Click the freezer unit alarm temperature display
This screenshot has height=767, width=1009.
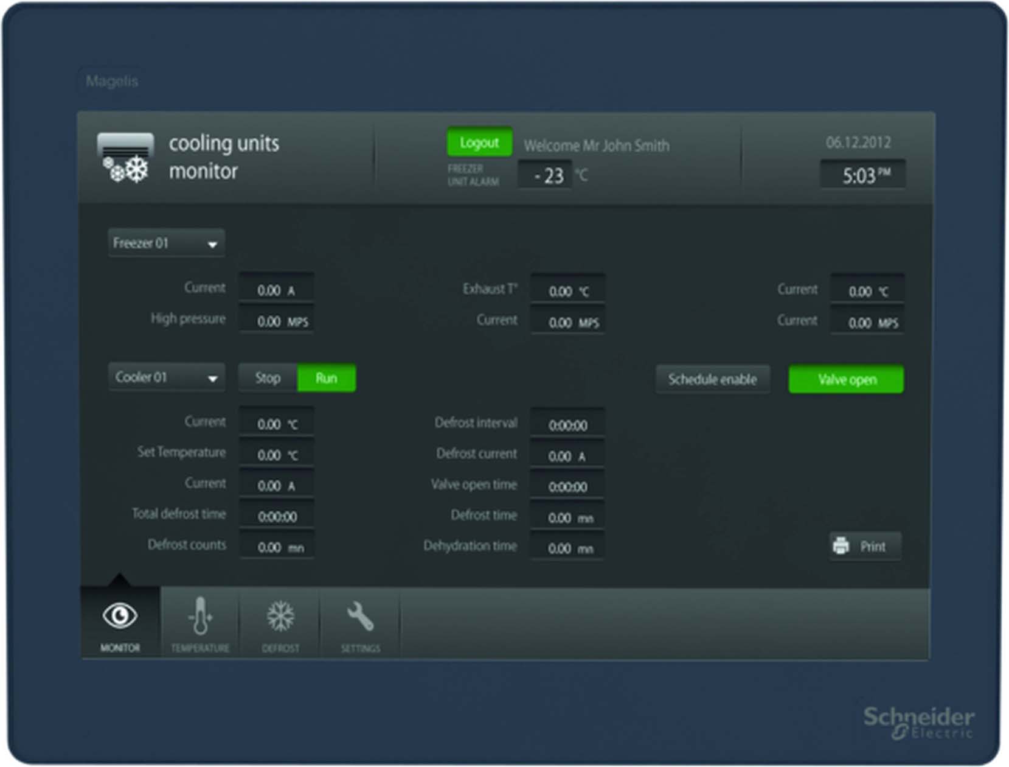click(545, 175)
